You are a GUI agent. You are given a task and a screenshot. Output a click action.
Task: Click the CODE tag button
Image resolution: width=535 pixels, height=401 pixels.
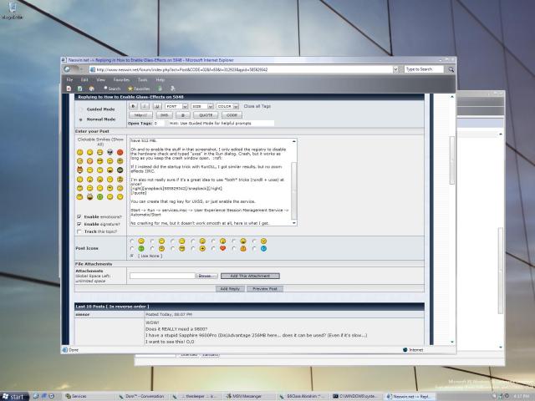click(232, 115)
